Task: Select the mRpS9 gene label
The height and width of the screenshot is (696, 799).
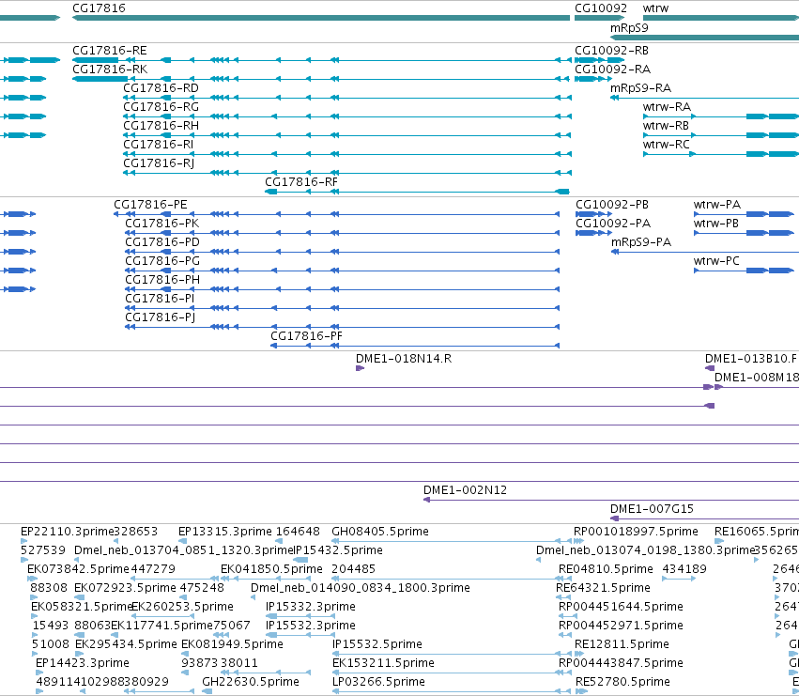Action: [x=629, y=28]
